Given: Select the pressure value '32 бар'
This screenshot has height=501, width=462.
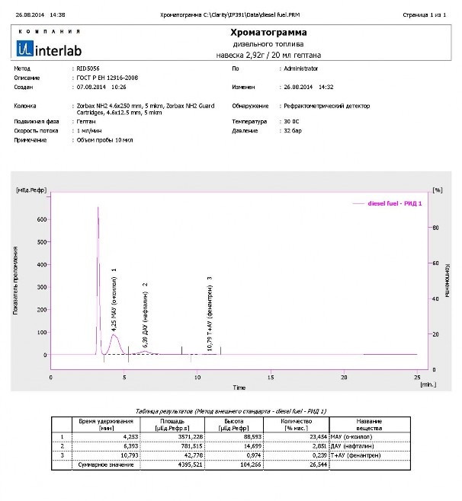Looking at the screenshot, I should coord(293,131).
